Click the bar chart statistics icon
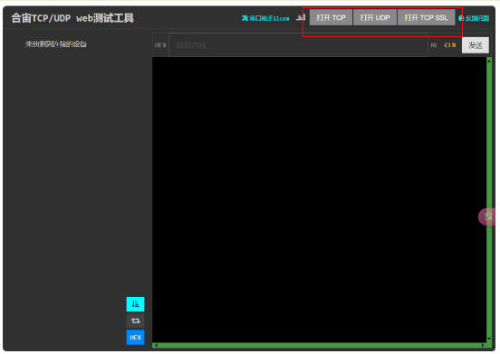 point(301,17)
